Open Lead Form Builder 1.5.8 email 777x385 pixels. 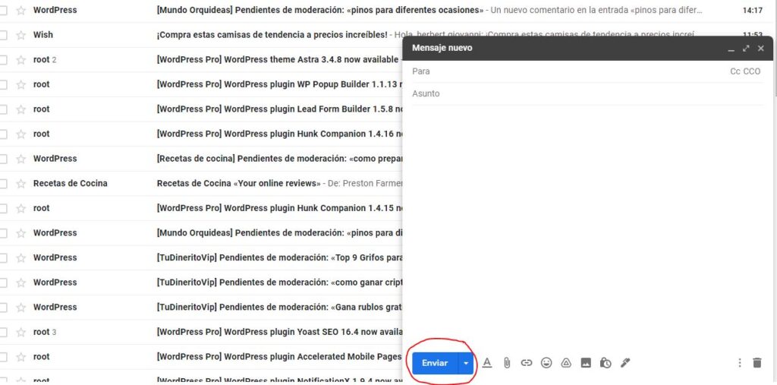pos(279,109)
